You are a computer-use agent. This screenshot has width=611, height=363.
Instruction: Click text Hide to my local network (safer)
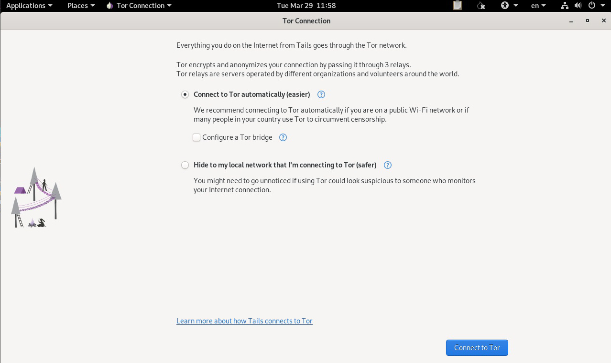point(285,165)
